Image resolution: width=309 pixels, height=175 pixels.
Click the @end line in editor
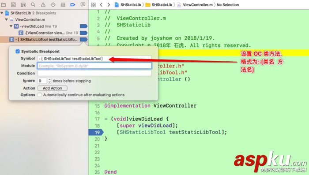[x=110, y=172]
